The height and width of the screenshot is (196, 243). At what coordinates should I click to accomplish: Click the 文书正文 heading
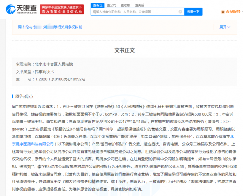[x=124, y=50]
